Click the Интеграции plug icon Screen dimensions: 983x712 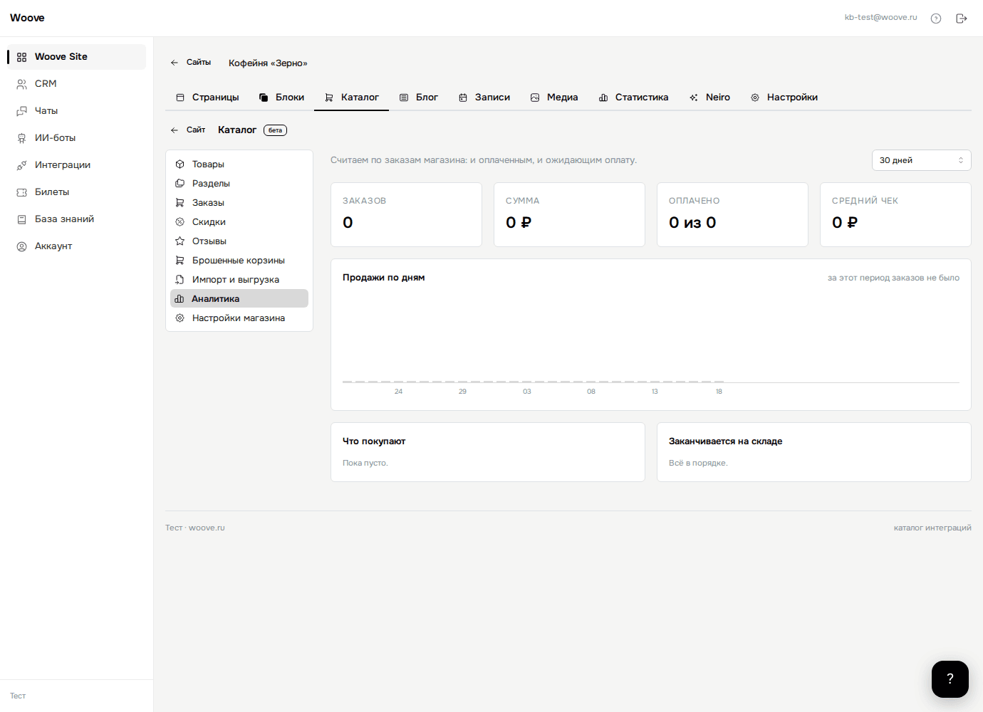[22, 165]
